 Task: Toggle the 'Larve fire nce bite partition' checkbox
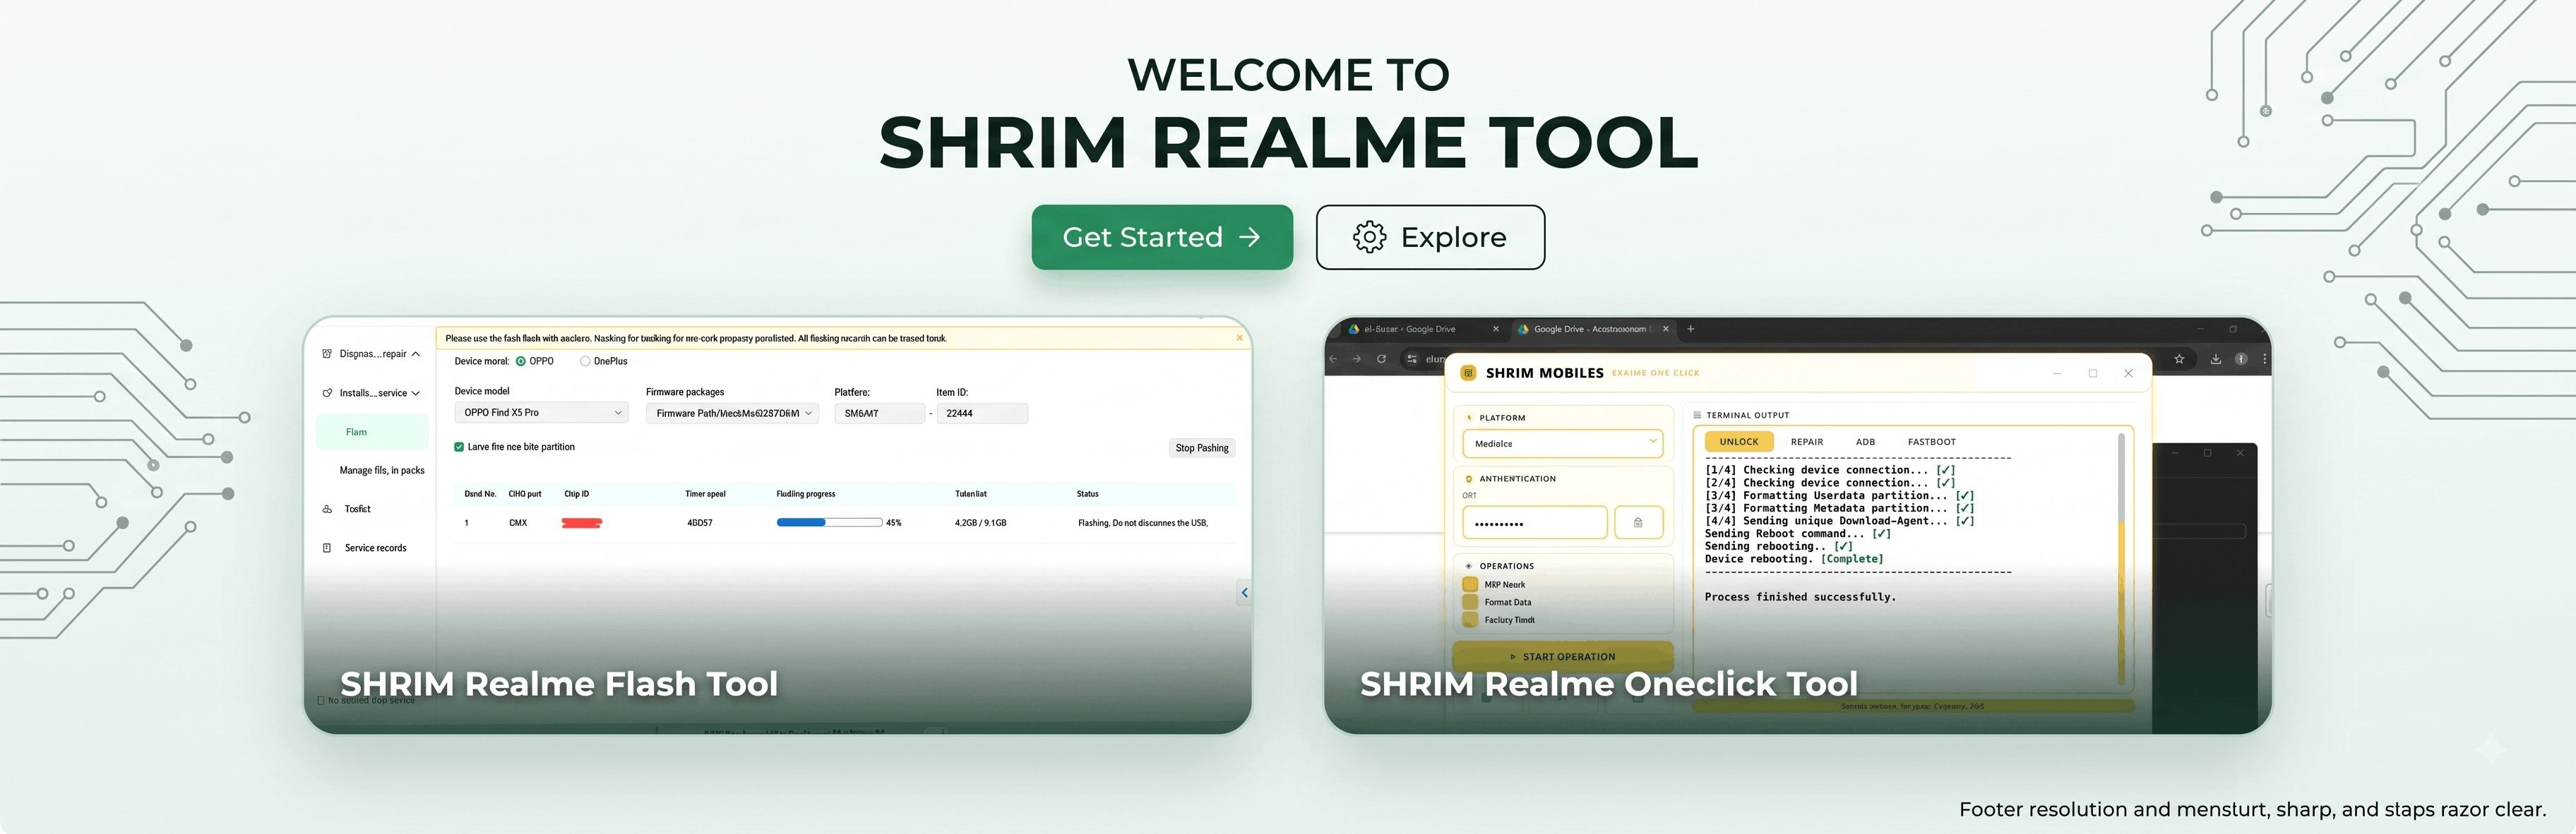459,447
